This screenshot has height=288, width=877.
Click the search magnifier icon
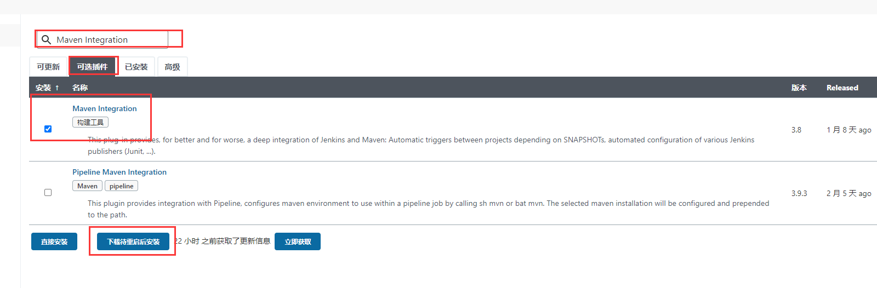(47, 40)
